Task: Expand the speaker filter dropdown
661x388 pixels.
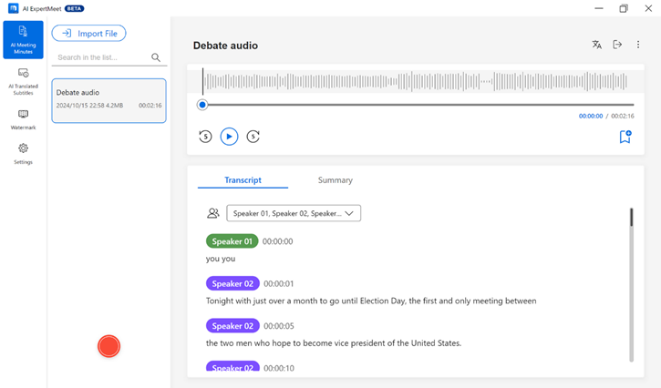Action: click(x=294, y=213)
